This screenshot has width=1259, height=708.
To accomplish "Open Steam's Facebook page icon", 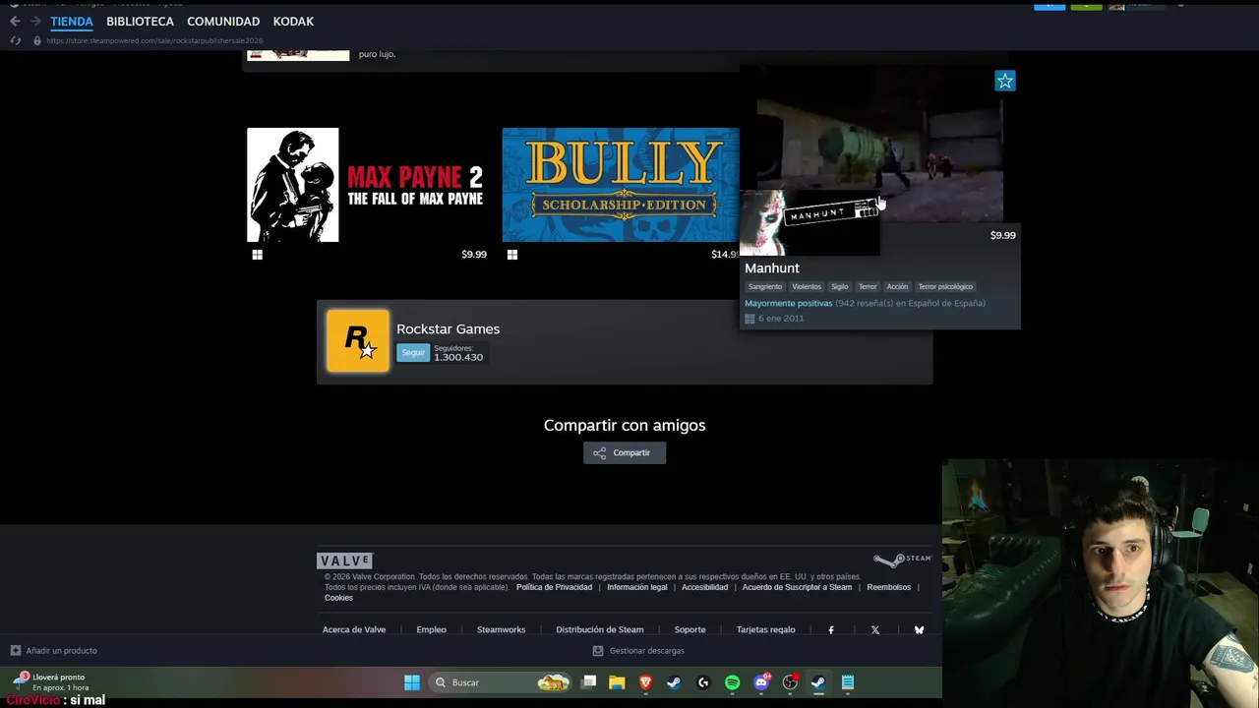I will [831, 630].
